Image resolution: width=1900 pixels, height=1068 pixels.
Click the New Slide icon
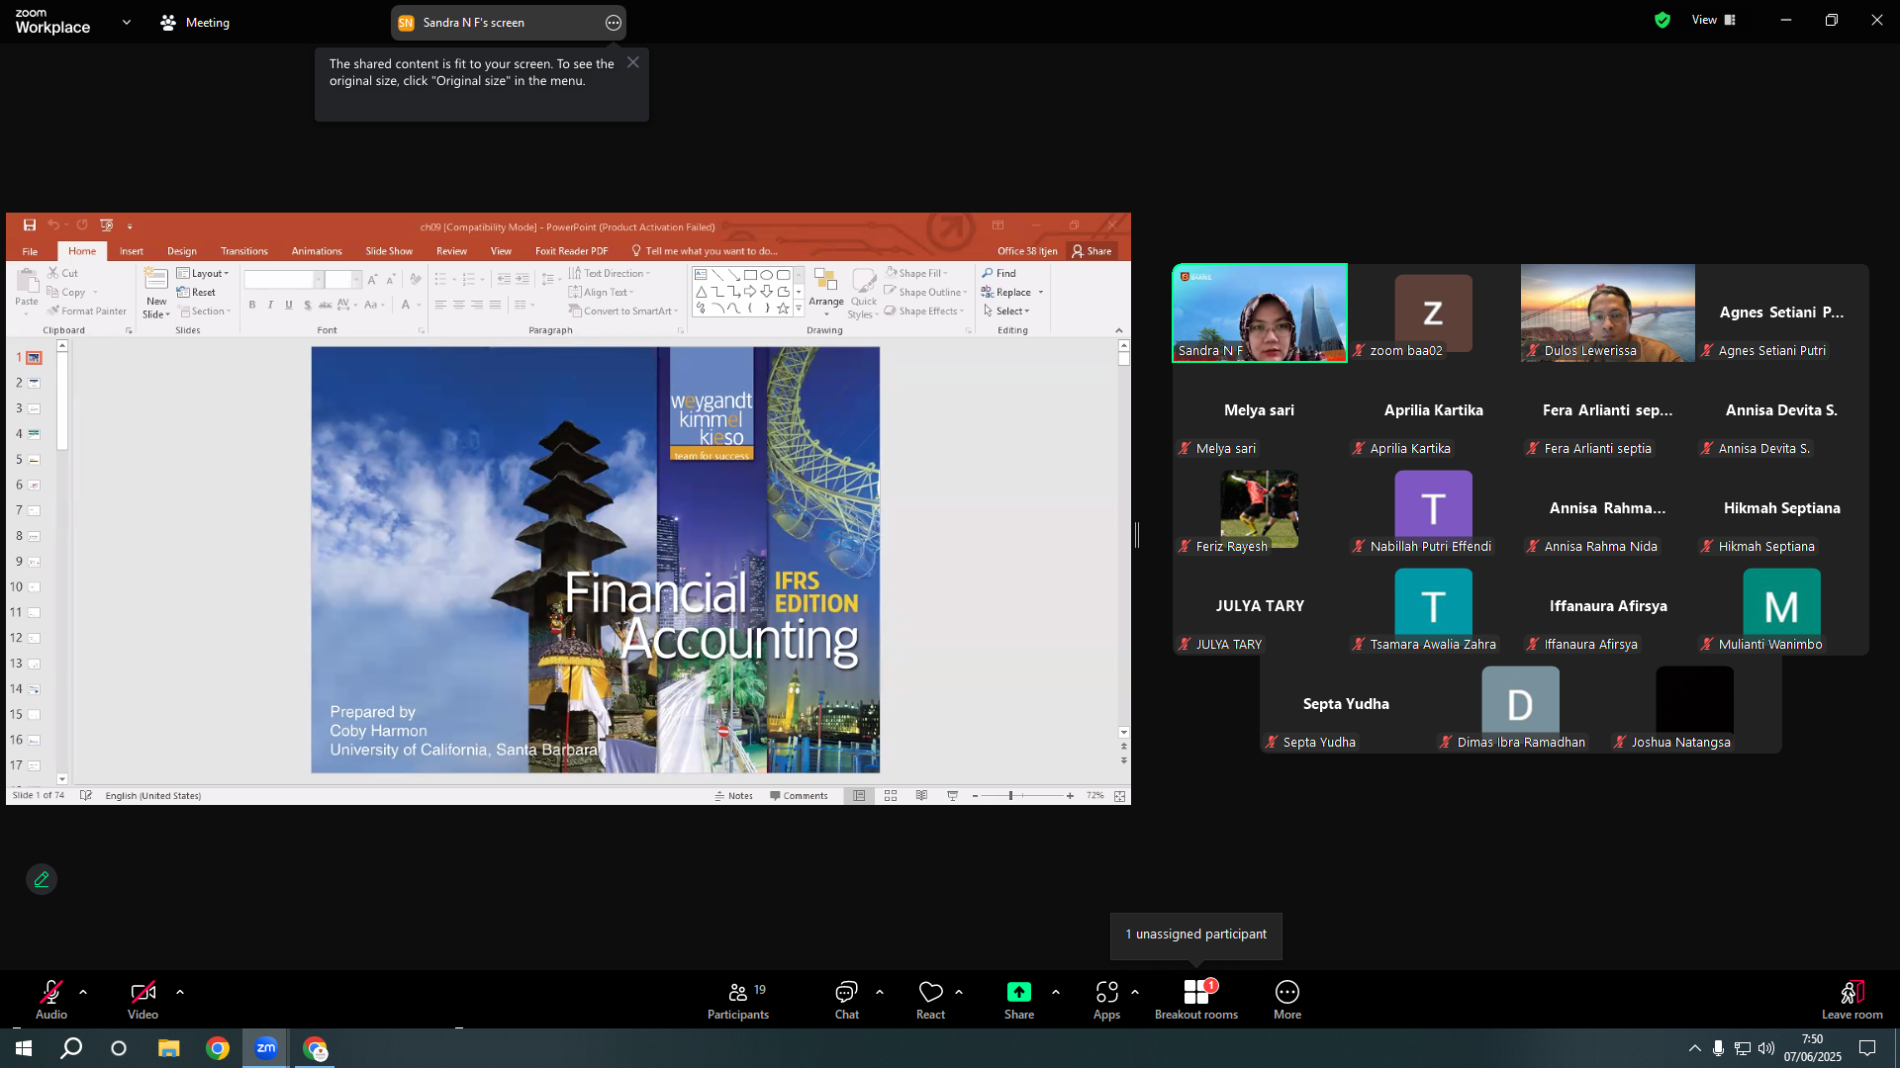156,280
